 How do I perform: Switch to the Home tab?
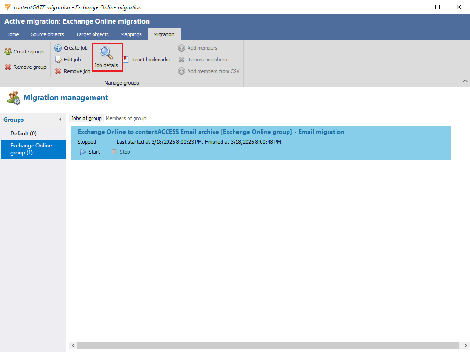13,34
